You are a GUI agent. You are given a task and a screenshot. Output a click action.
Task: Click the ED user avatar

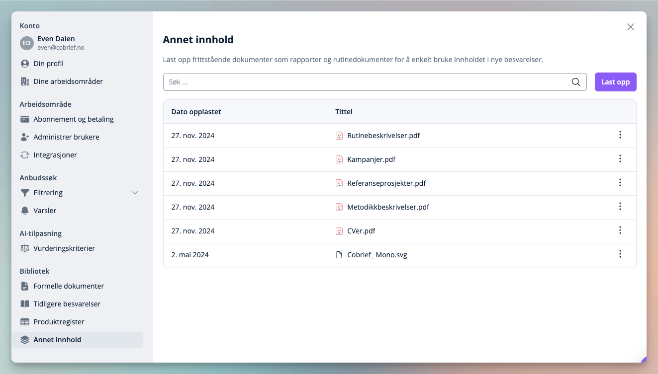pyautogui.click(x=26, y=43)
